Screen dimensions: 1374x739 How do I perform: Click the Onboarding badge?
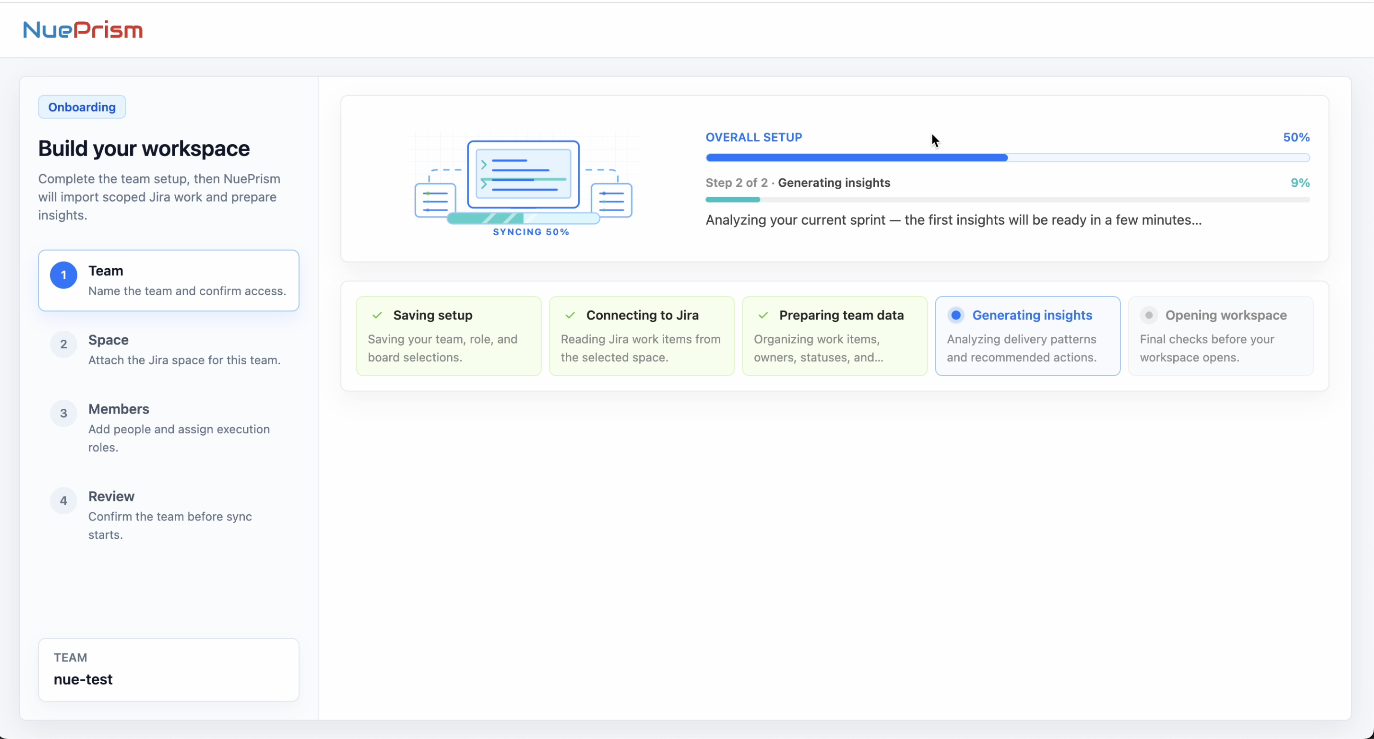(x=81, y=107)
